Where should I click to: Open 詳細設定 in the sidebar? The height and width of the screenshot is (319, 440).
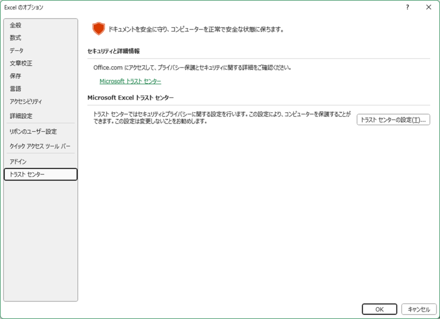pos(21,116)
